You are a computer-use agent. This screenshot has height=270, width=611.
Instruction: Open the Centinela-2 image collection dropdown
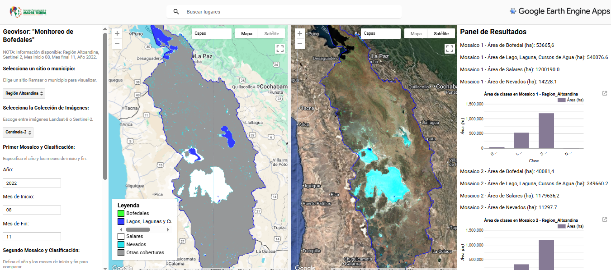tap(18, 133)
